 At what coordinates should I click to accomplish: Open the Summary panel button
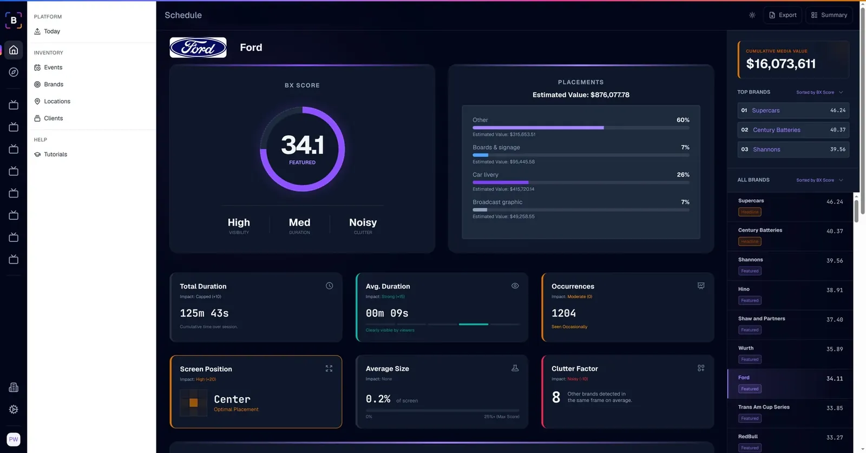[829, 15]
